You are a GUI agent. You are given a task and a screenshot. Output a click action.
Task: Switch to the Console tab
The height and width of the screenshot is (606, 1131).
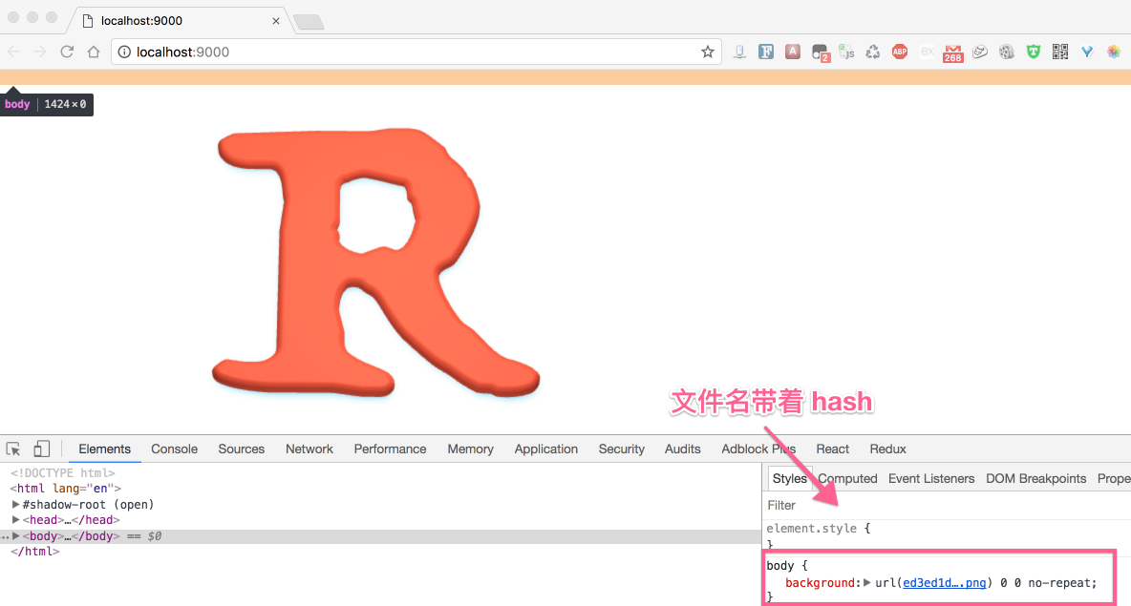click(174, 449)
